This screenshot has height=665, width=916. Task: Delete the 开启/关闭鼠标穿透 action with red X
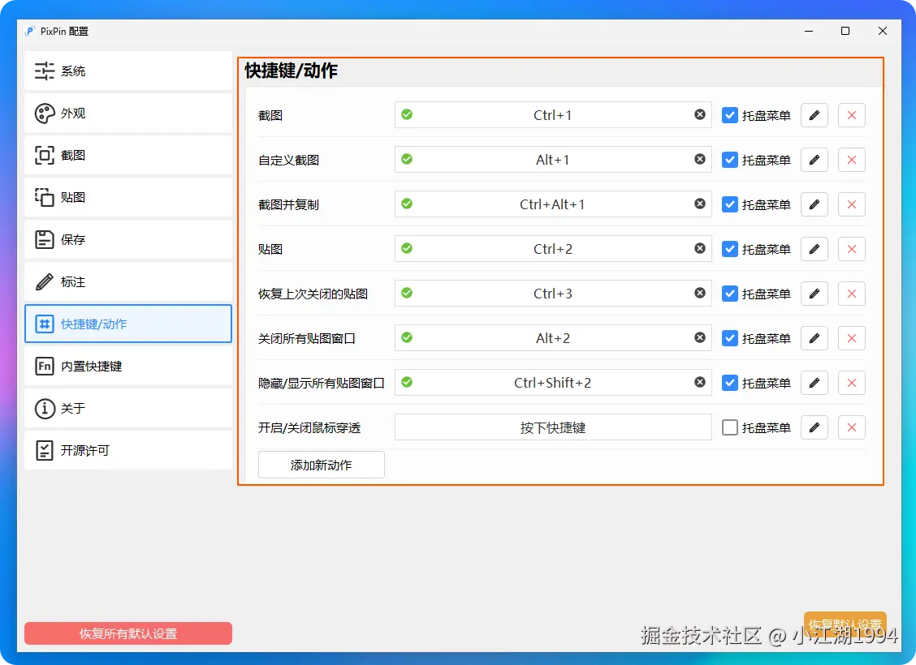pos(852,427)
